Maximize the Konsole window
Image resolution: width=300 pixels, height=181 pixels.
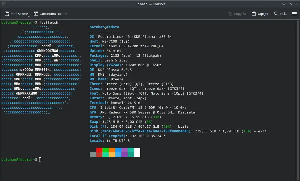[x=290, y=4]
